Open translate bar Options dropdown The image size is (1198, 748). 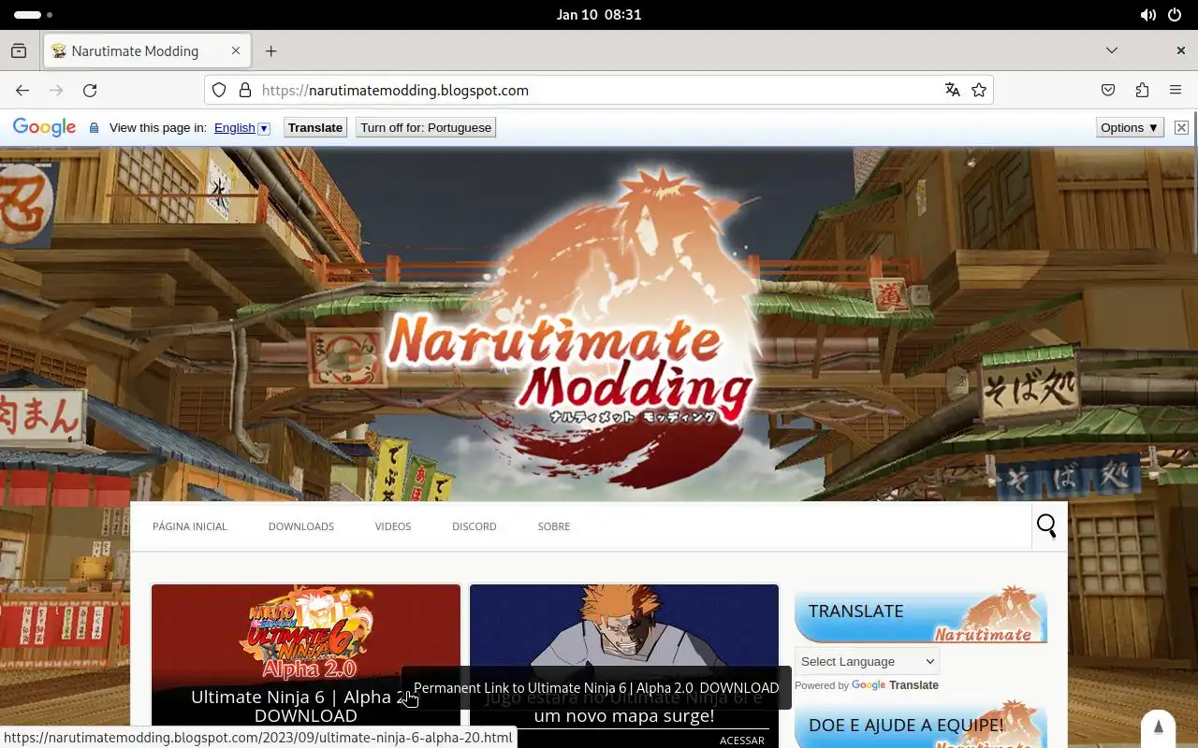tap(1130, 128)
